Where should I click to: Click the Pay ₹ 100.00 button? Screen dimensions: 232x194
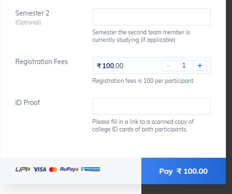184,171
